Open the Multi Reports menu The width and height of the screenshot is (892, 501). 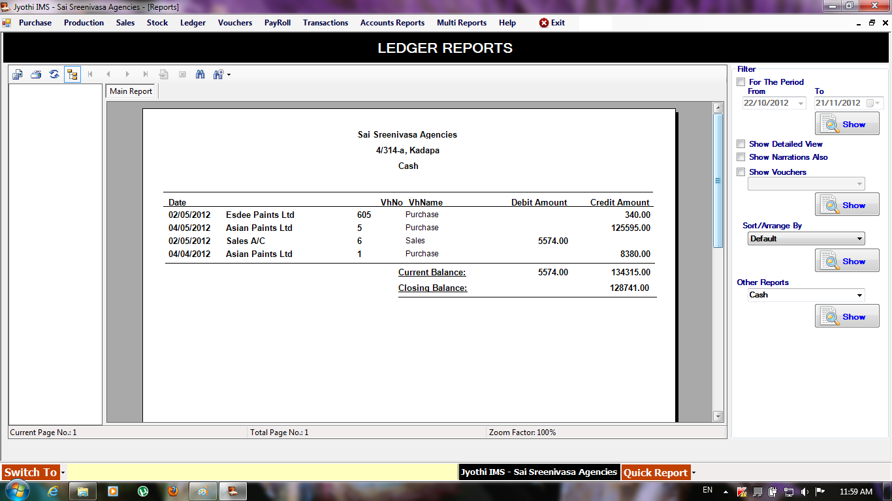[x=462, y=23]
